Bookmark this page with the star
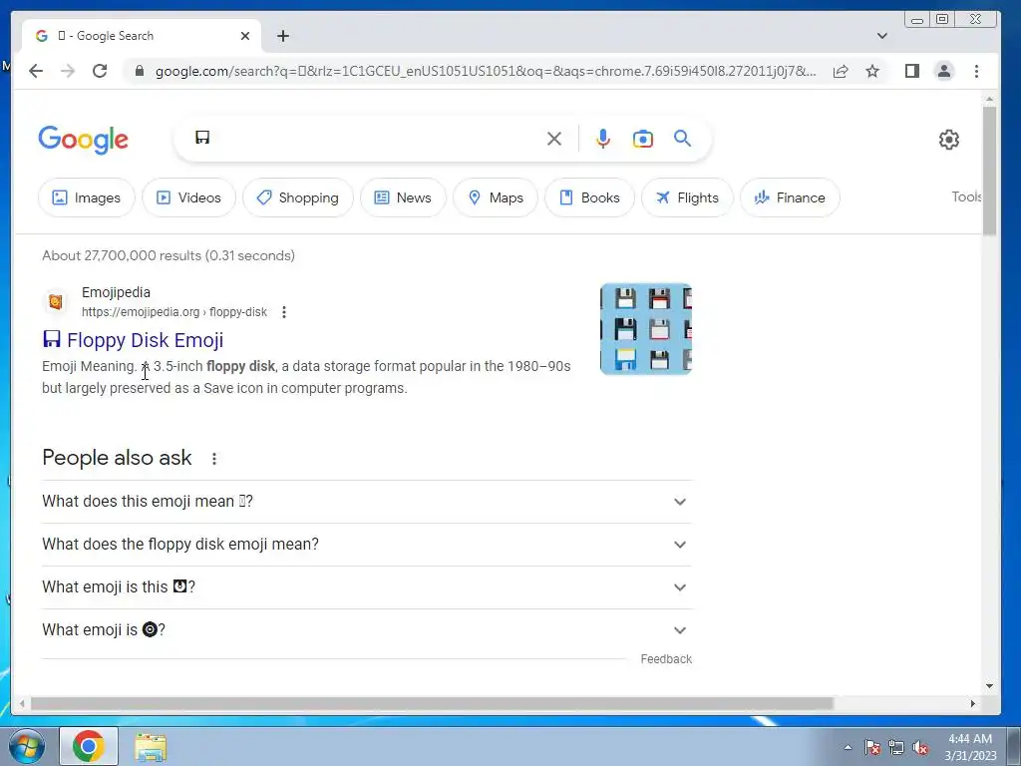 (872, 71)
